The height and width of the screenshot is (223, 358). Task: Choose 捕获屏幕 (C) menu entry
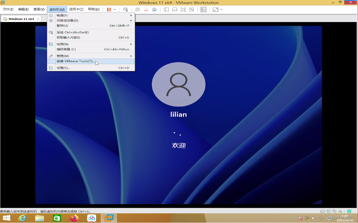91,49
